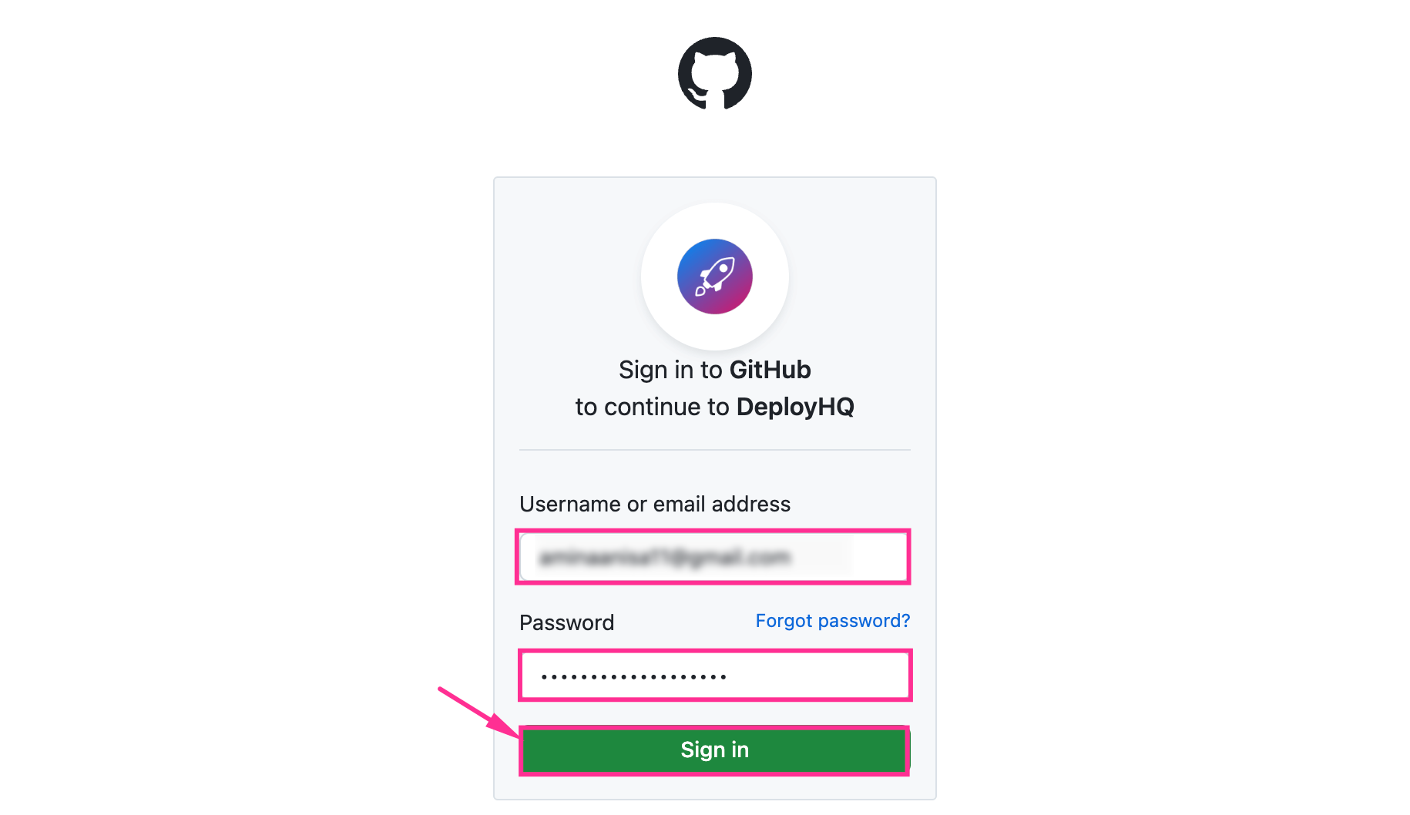
Task: Click the "Username or email address" label
Action: 655,504
